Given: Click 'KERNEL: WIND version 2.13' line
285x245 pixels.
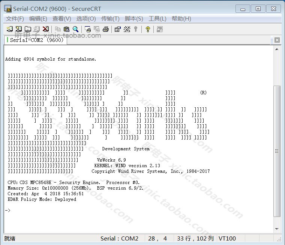Looking at the screenshot, I should (x=127, y=166).
